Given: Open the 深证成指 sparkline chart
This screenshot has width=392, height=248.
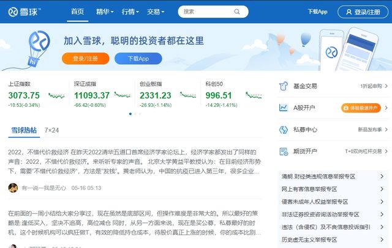Looking at the screenshot, I should pyautogui.click(x=123, y=95).
